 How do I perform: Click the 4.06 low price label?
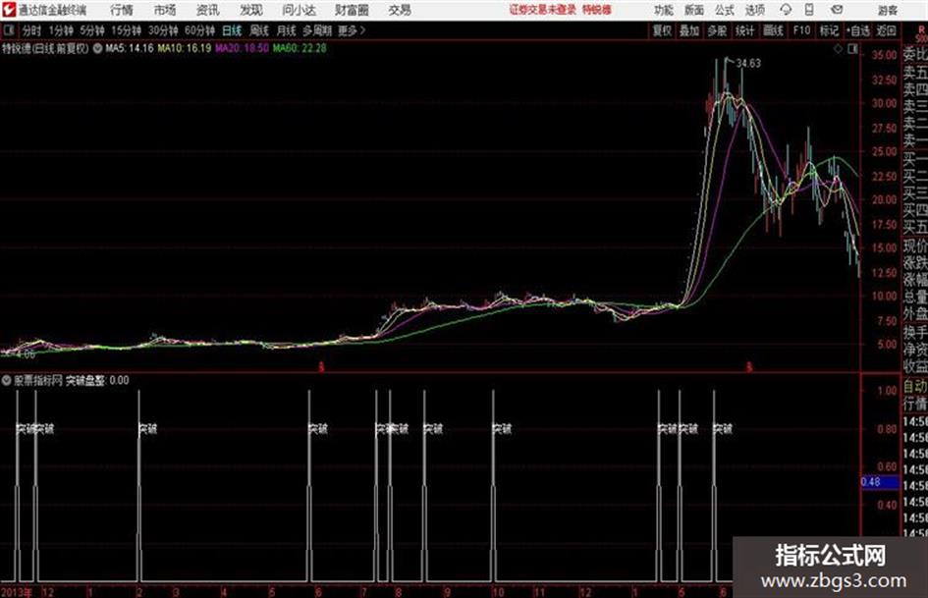25,354
